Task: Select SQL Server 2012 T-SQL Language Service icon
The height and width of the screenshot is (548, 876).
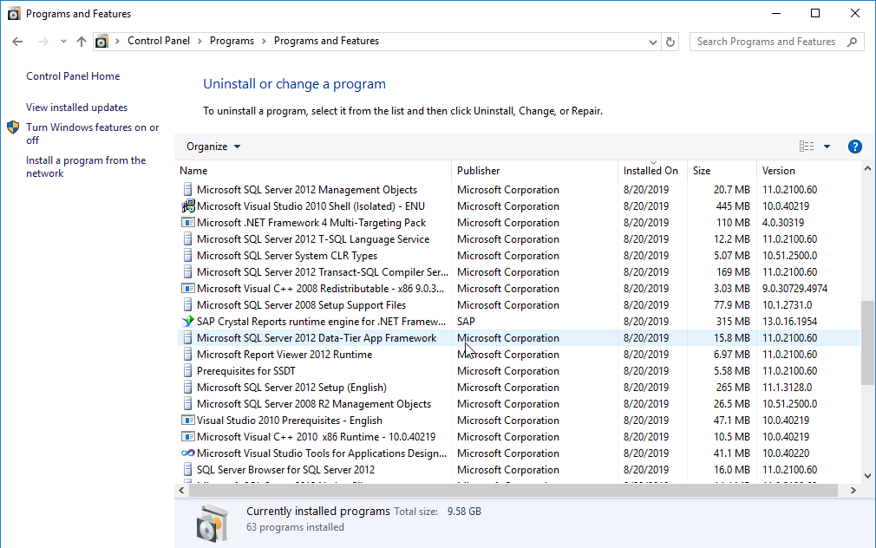Action: coord(187,239)
